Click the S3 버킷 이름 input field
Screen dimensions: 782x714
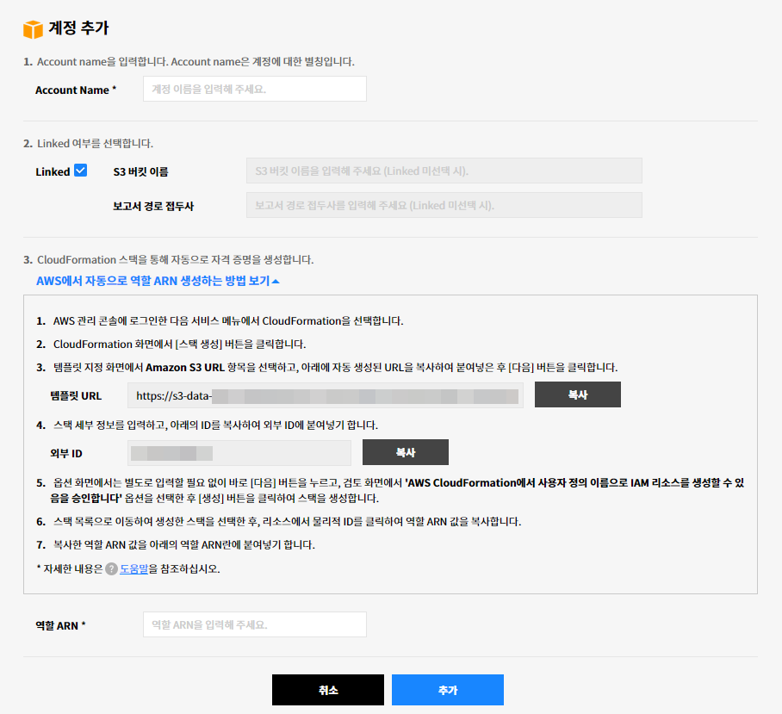[444, 171]
